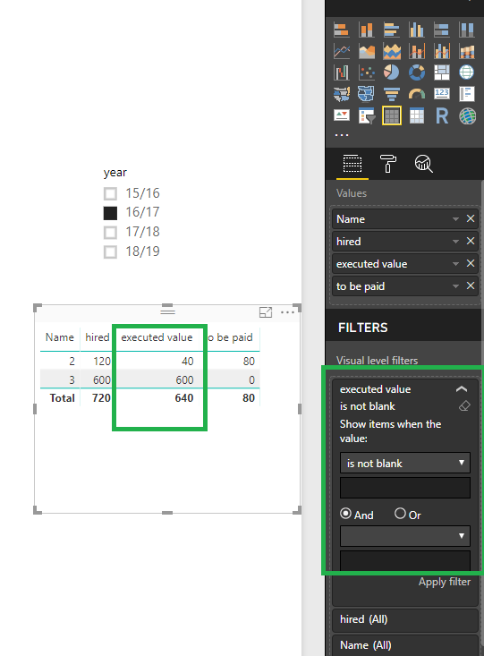Select the stacked column chart visual

367,30
